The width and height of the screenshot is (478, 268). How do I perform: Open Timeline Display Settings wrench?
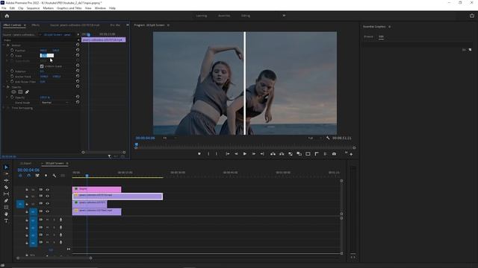point(55,176)
